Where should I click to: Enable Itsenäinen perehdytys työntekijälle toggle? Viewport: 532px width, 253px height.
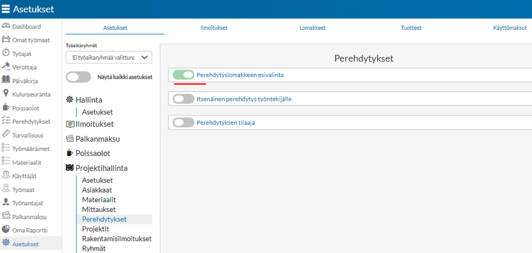(x=184, y=99)
